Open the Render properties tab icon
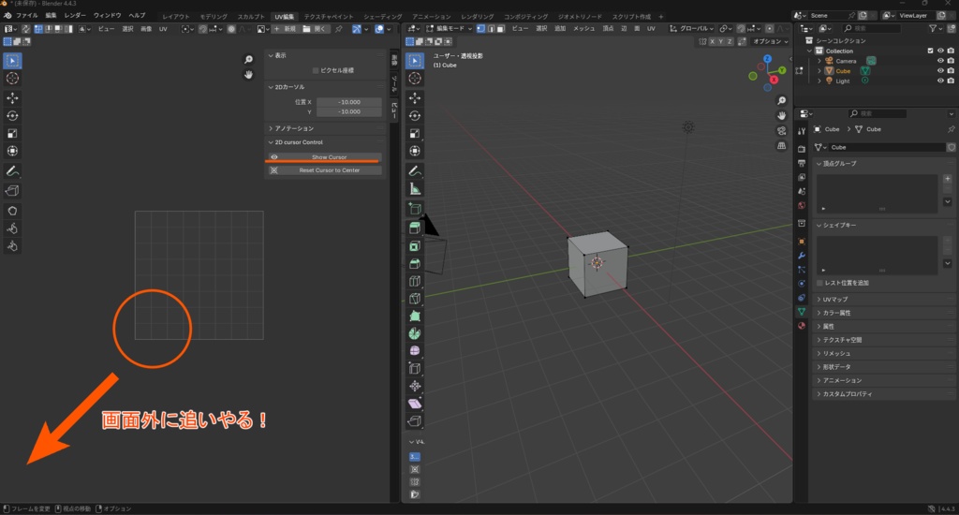 (802, 149)
